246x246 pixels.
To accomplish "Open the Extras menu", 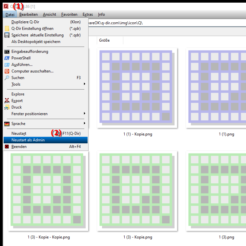I will click(x=88, y=14).
